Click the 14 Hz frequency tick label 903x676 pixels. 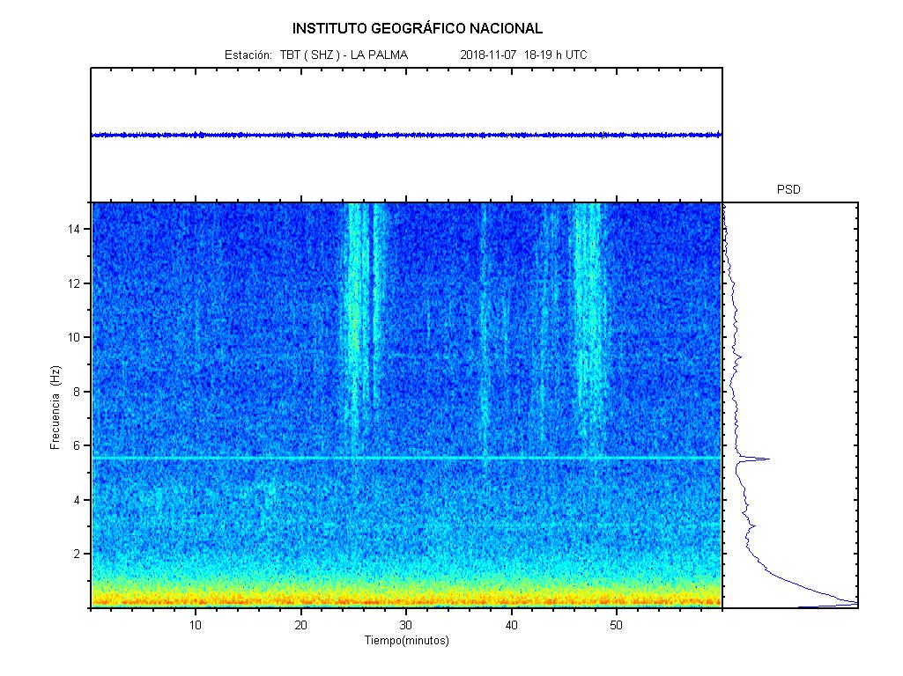click(77, 229)
